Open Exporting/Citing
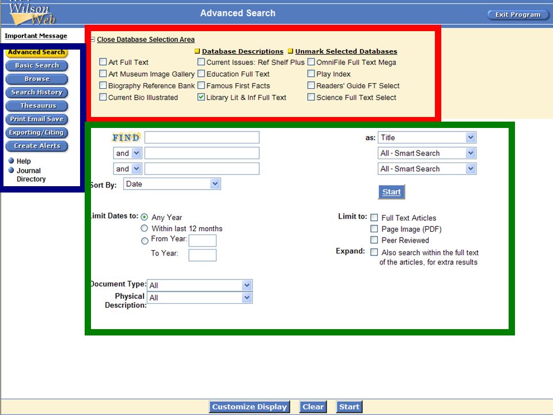Screen dimensions: 553x415 pos(37,133)
